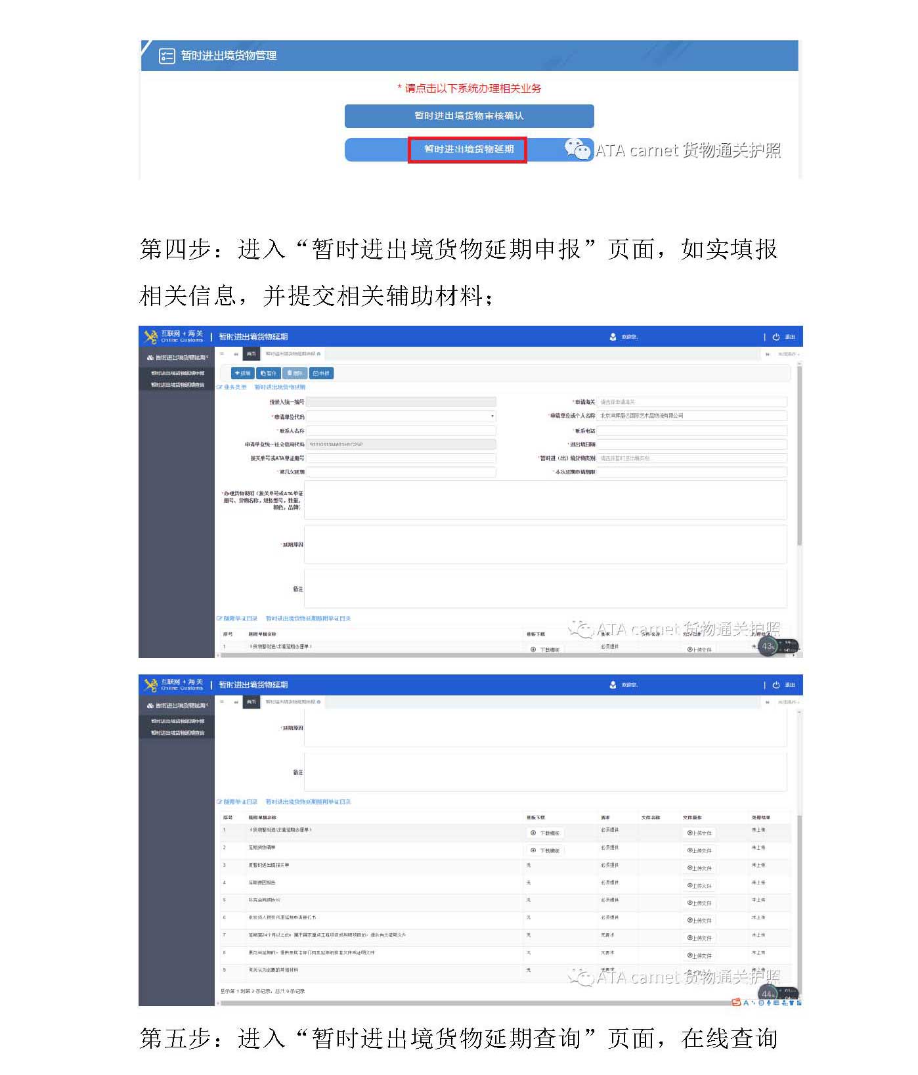Click the user avatar icon in the first form header
918x1075 pixels.
click(613, 337)
